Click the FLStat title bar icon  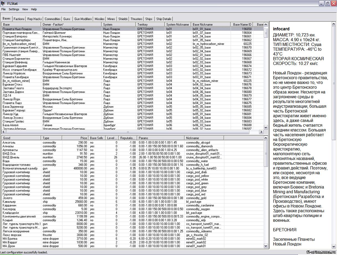(x=3, y=3)
